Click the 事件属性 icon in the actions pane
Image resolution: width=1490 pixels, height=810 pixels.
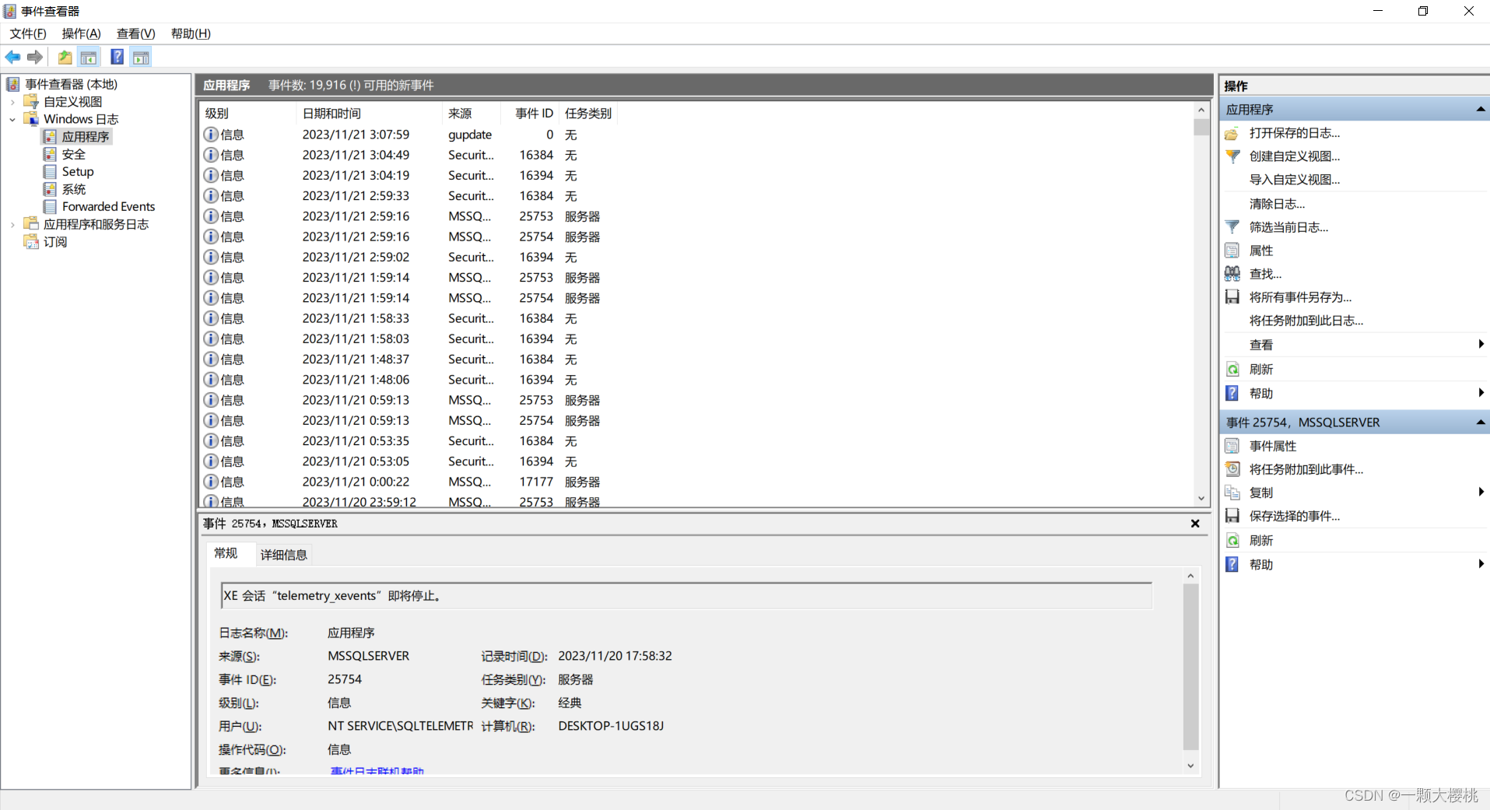[1232, 446]
